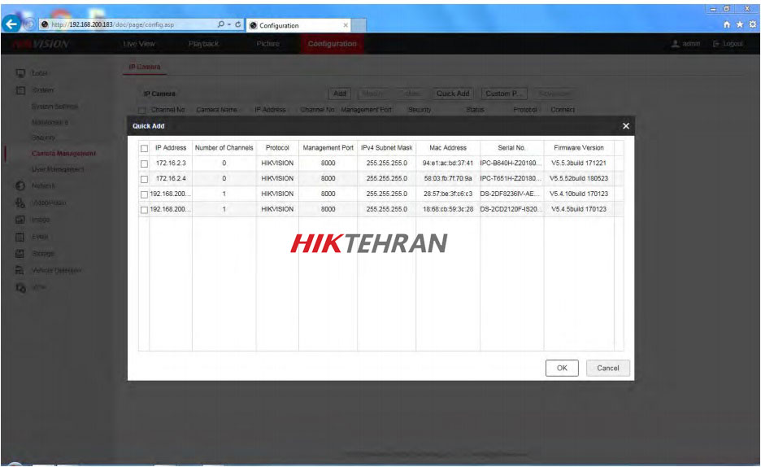Click firmware V5.5.3build 171221 cell

pyautogui.click(x=579, y=163)
